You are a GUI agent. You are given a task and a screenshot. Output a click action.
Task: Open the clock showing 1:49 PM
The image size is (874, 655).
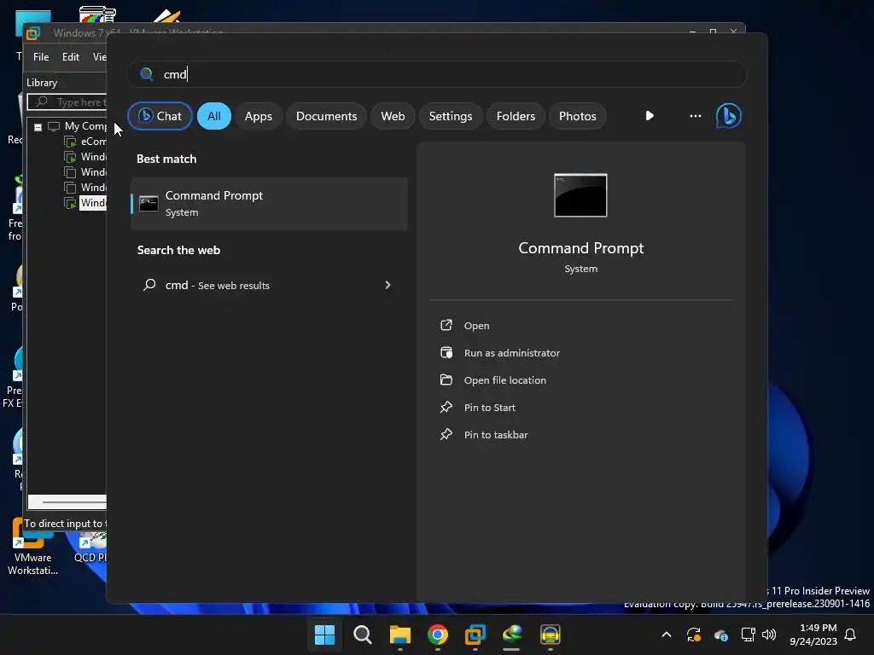point(813,635)
